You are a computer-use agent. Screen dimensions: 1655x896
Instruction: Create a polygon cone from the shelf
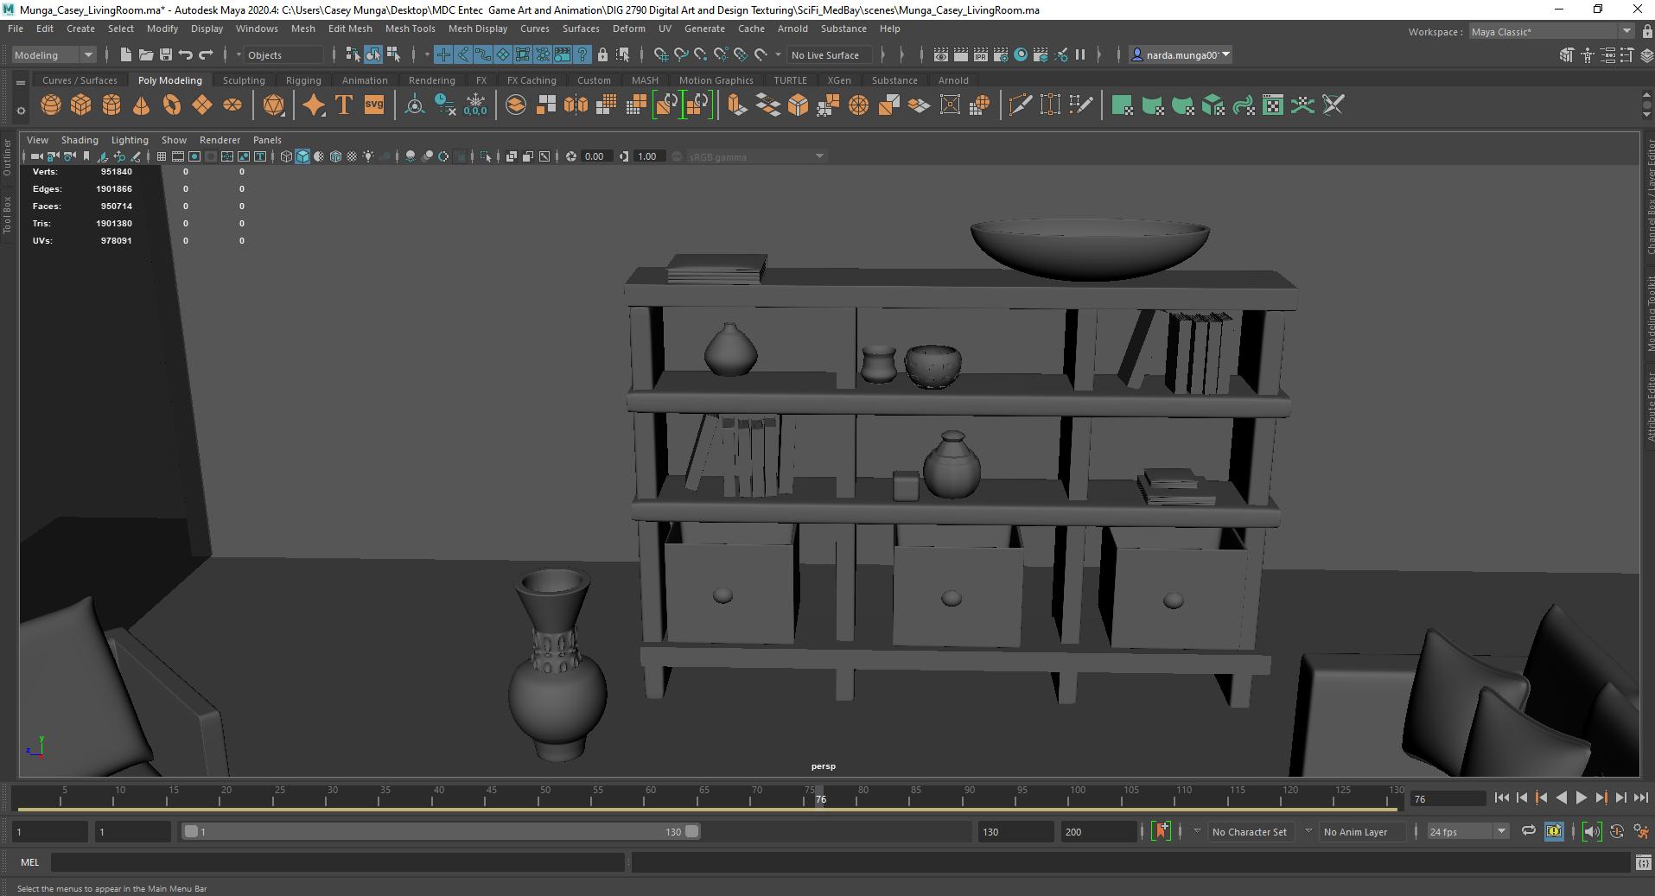142,105
